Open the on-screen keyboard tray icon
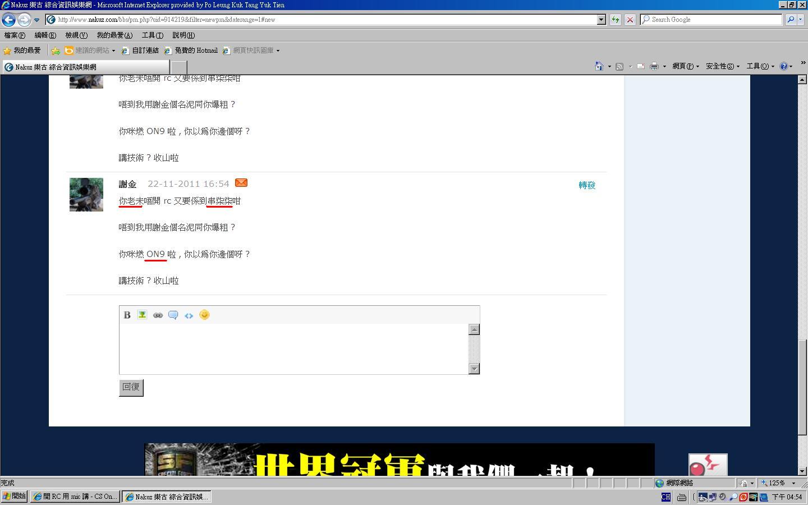 click(682, 497)
